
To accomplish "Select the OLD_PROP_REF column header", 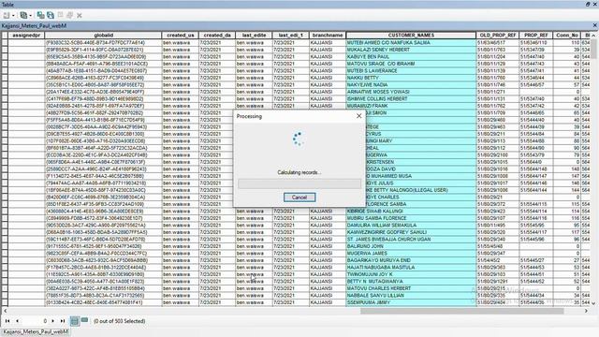I will click(498, 36).
